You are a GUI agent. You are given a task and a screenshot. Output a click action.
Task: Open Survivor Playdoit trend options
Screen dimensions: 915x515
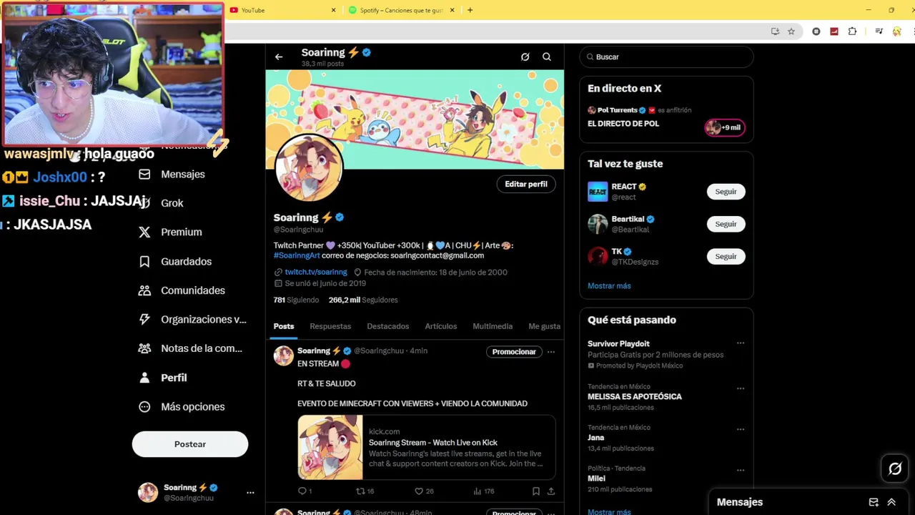(741, 343)
